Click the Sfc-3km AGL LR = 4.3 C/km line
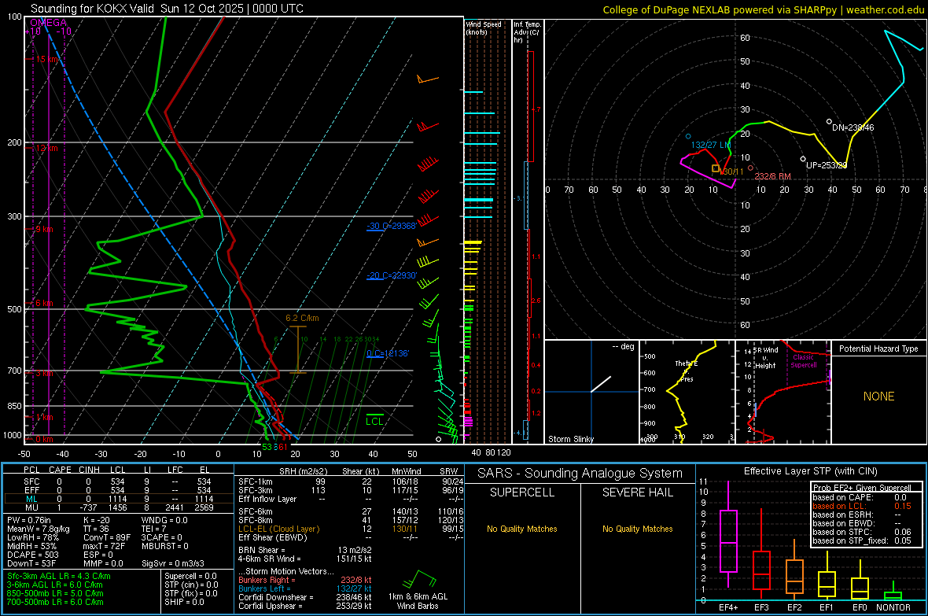This screenshot has width=928, height=616. pos(59,576)
